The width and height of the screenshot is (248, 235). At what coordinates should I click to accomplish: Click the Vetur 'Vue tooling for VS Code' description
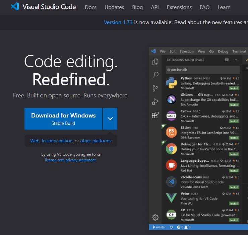point(199,199)
